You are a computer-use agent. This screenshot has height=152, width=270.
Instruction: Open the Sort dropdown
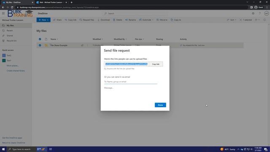232,20
